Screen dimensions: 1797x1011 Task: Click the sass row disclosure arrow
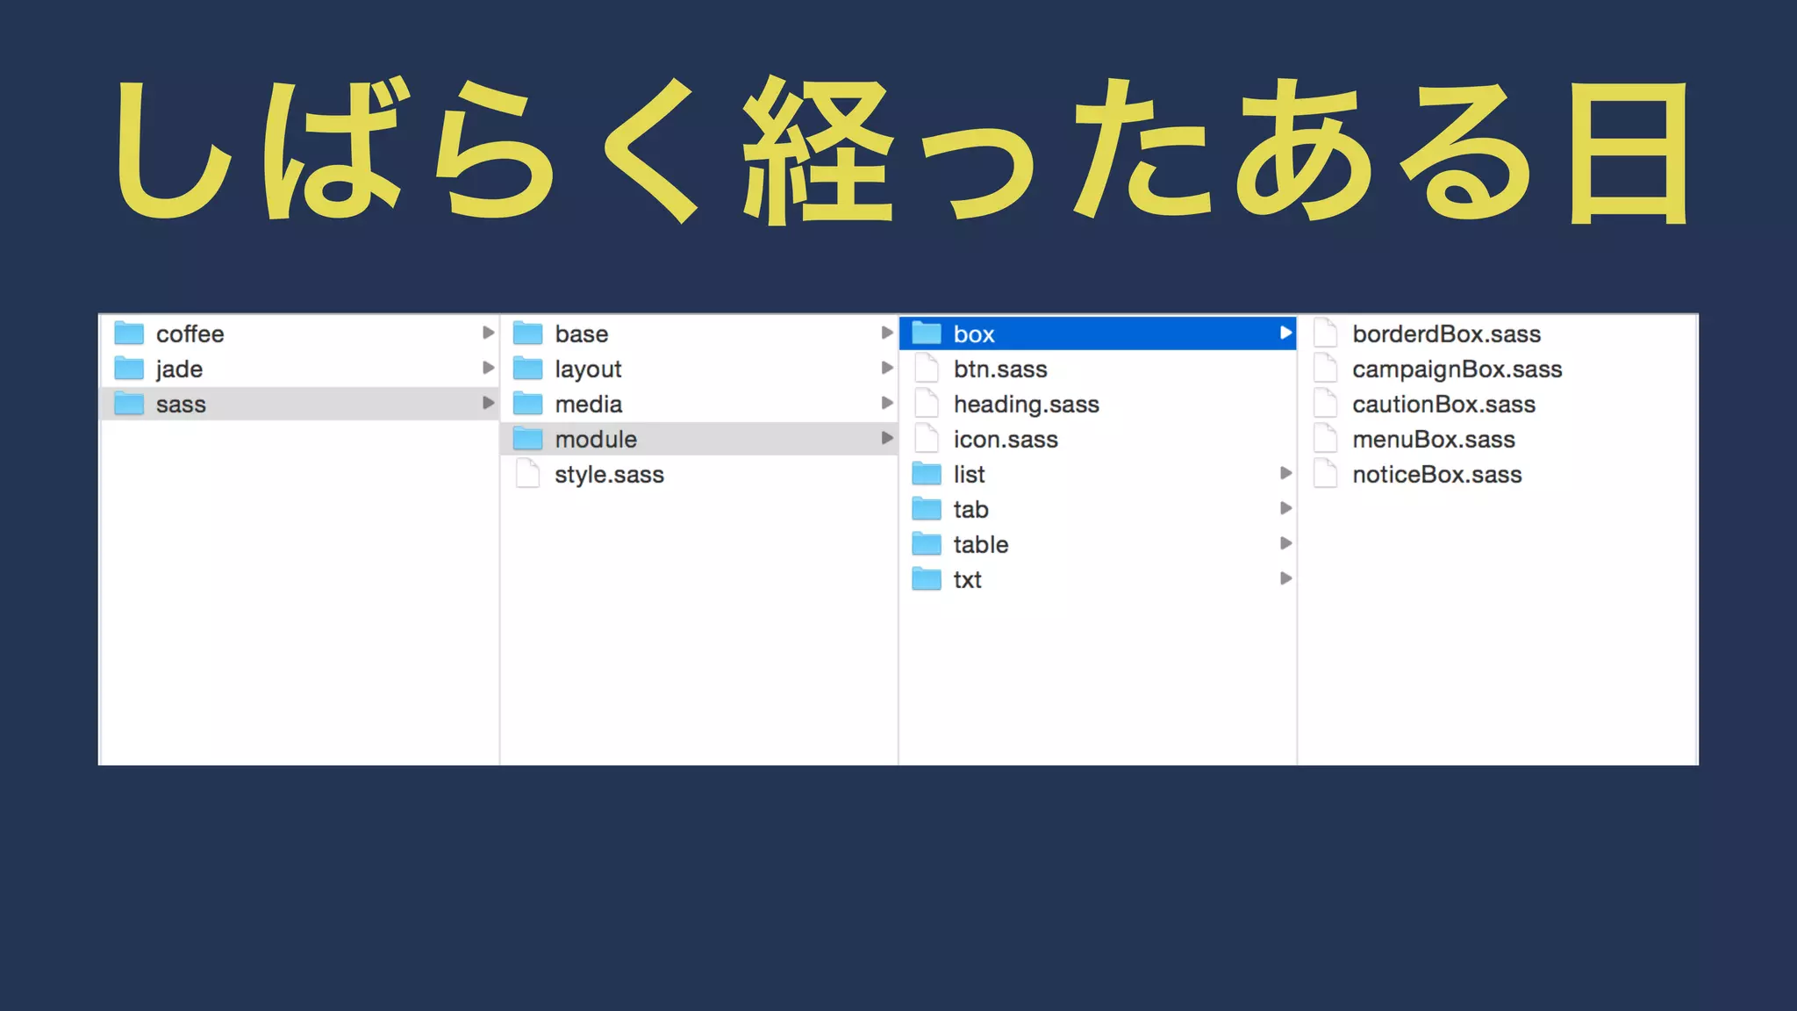489,403
